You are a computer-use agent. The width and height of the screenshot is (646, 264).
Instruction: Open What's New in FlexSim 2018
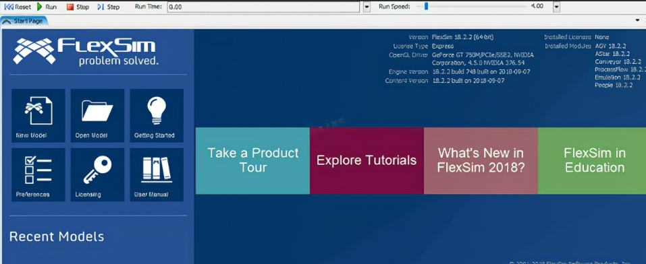(x=481, y=161)
